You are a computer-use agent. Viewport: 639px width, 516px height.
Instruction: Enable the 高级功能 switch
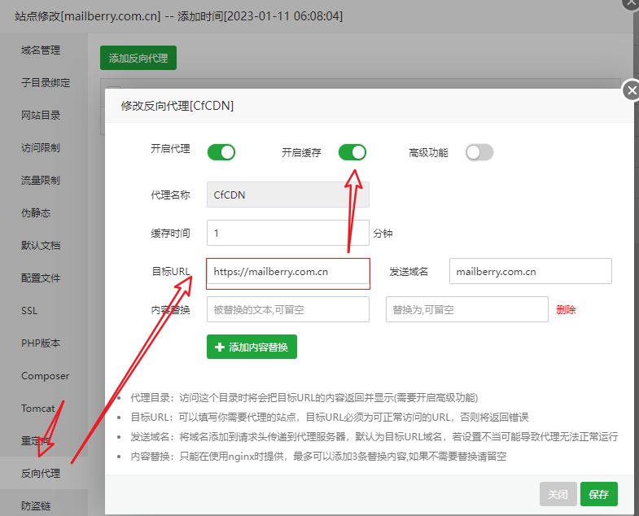coord(479,152)
